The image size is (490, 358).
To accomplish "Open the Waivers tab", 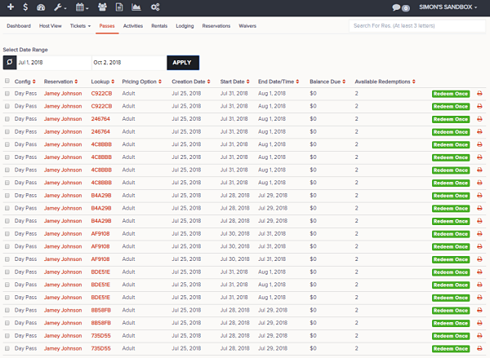I will (x=247, y=26).
